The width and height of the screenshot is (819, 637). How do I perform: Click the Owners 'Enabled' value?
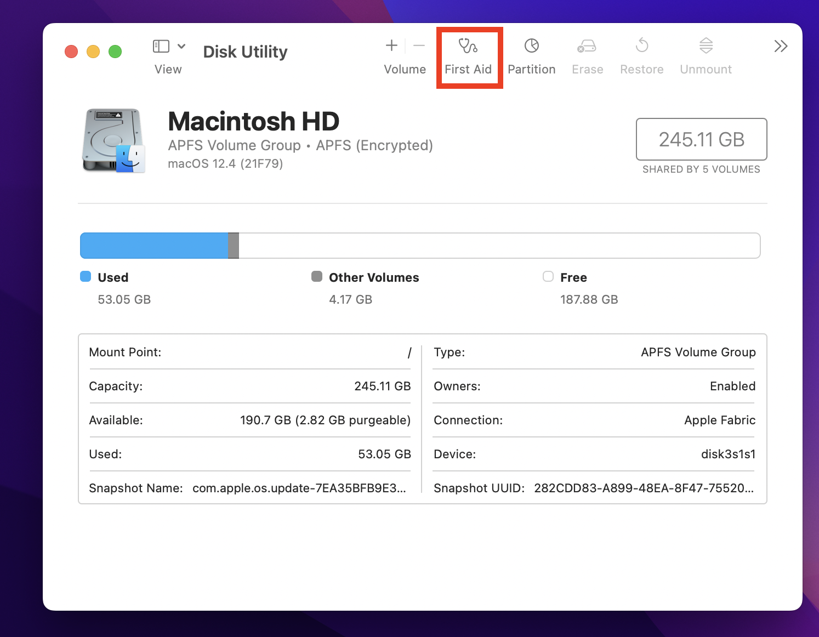tap(733, 386)
